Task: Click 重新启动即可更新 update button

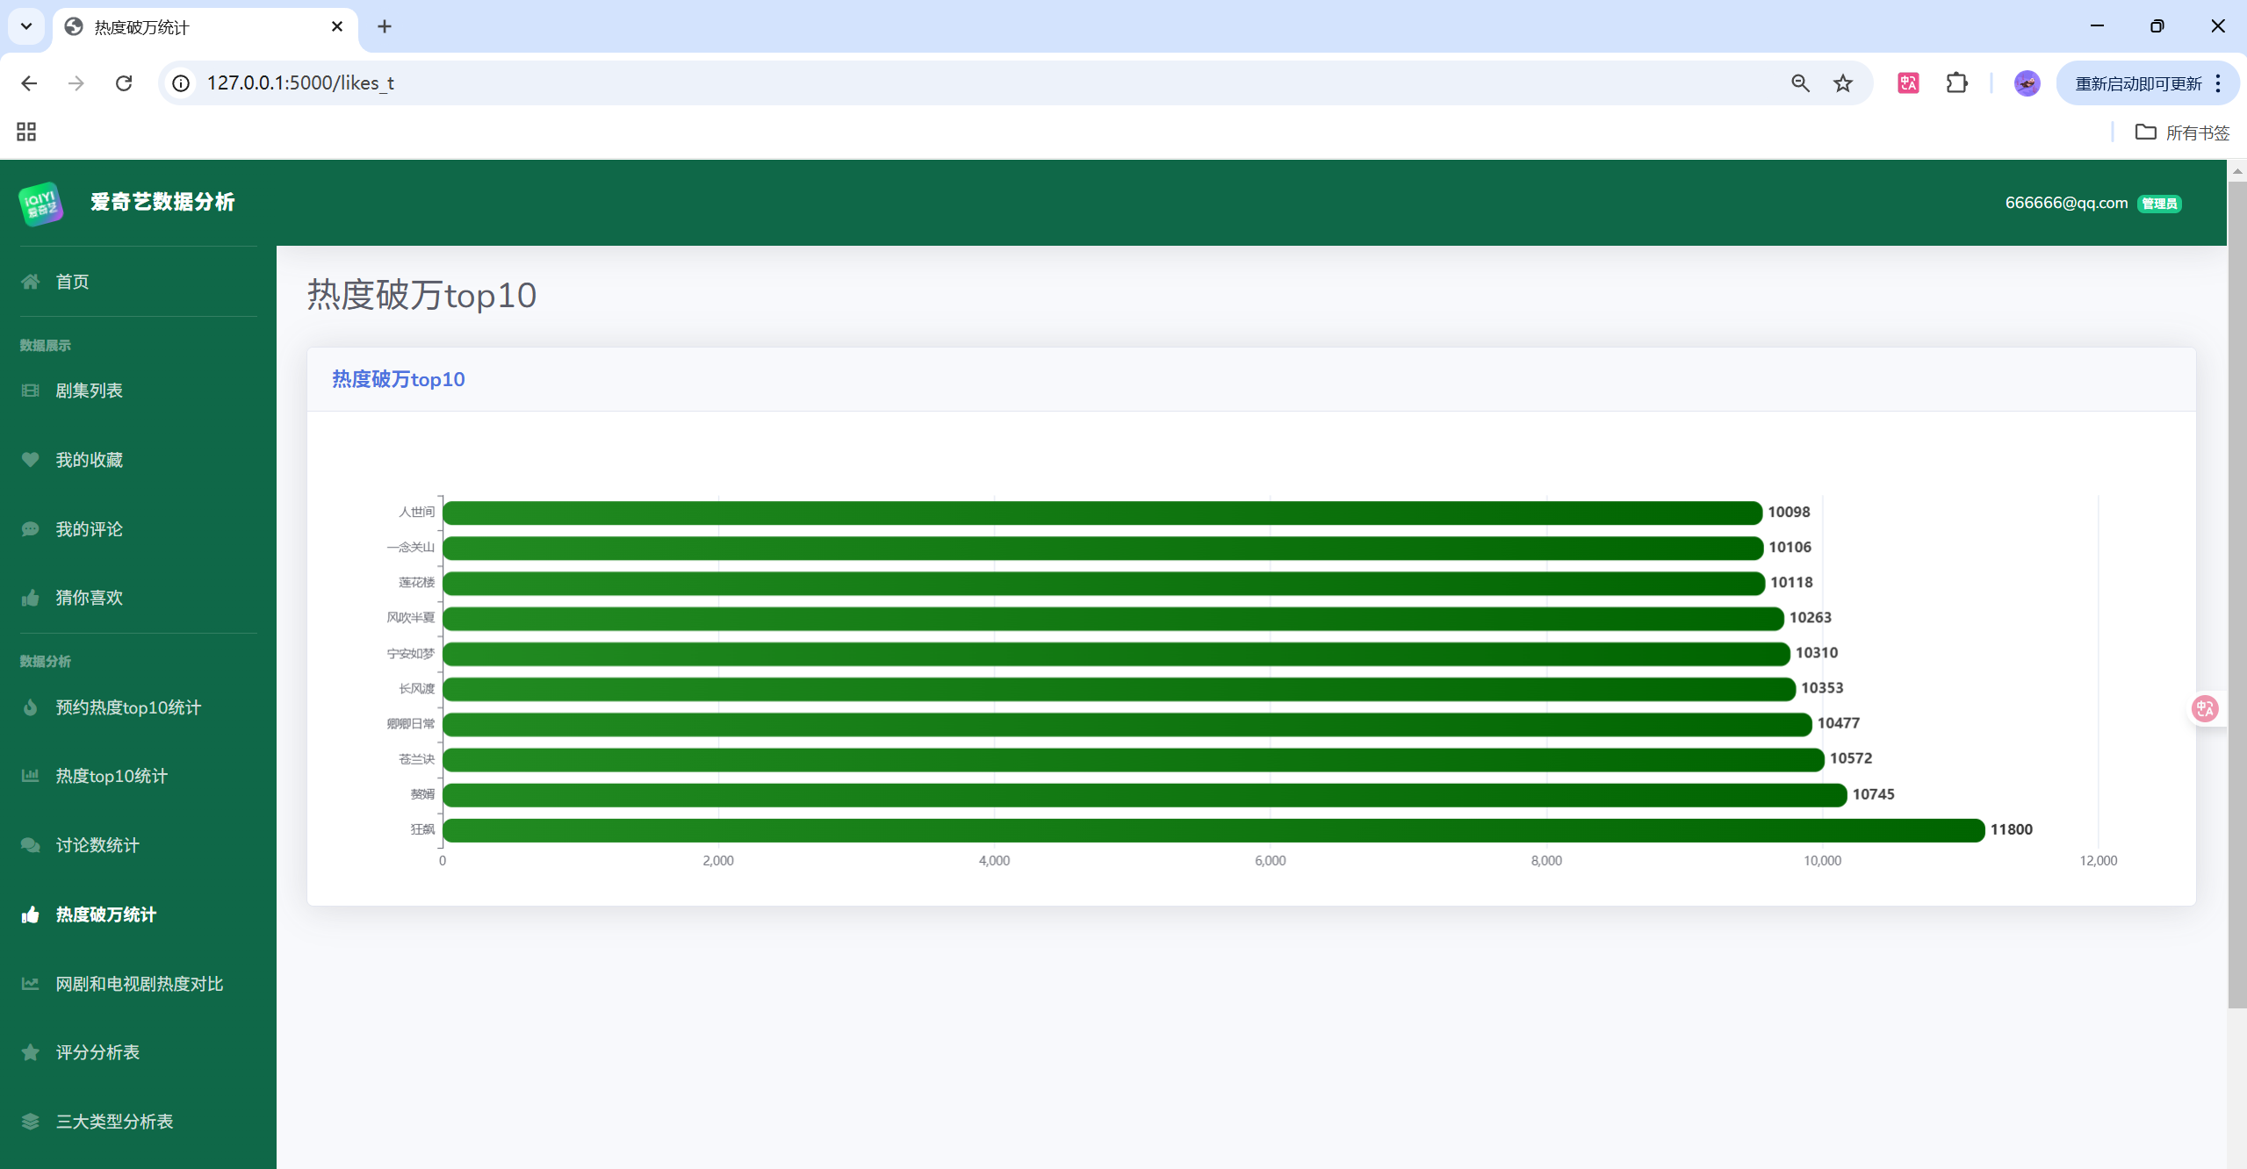Action: coord(2137,83)
